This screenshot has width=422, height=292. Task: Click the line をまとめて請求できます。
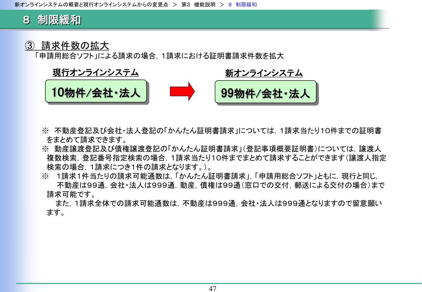click(x=87, y=140)
